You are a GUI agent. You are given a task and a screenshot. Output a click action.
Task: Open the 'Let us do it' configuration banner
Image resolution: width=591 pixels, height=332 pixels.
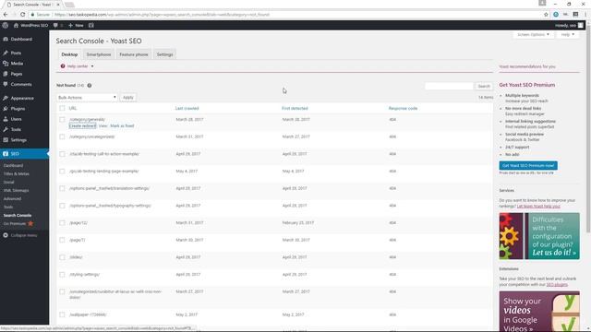click(539, 236)
